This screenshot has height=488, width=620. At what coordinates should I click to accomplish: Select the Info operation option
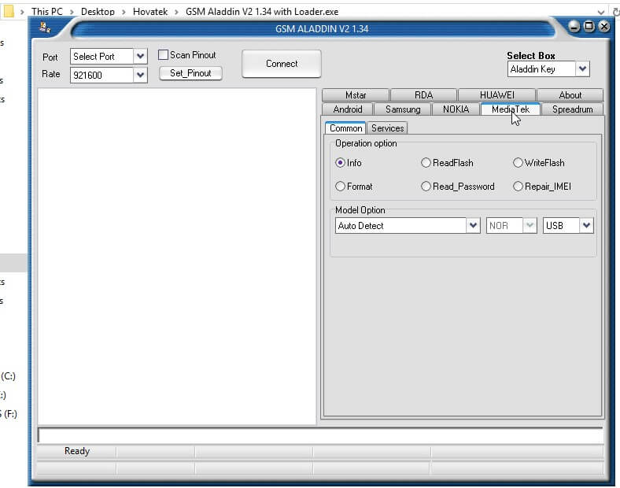340,162
